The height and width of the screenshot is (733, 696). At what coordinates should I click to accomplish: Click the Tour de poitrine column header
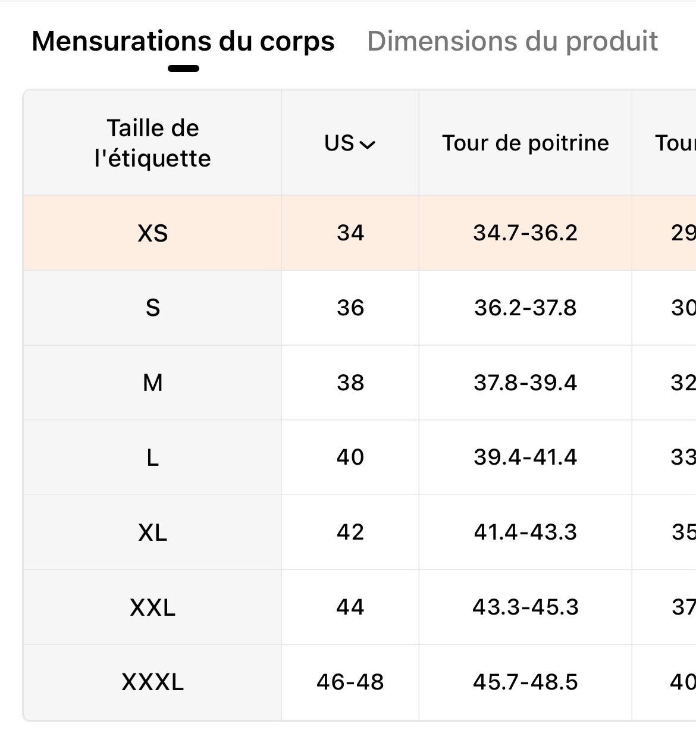tap(525, 143)
